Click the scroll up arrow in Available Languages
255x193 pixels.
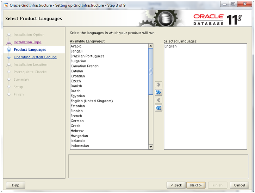click(151, 46)
